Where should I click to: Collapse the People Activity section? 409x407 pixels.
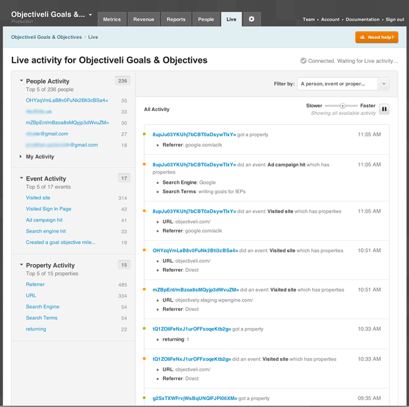tap(21, 81)
